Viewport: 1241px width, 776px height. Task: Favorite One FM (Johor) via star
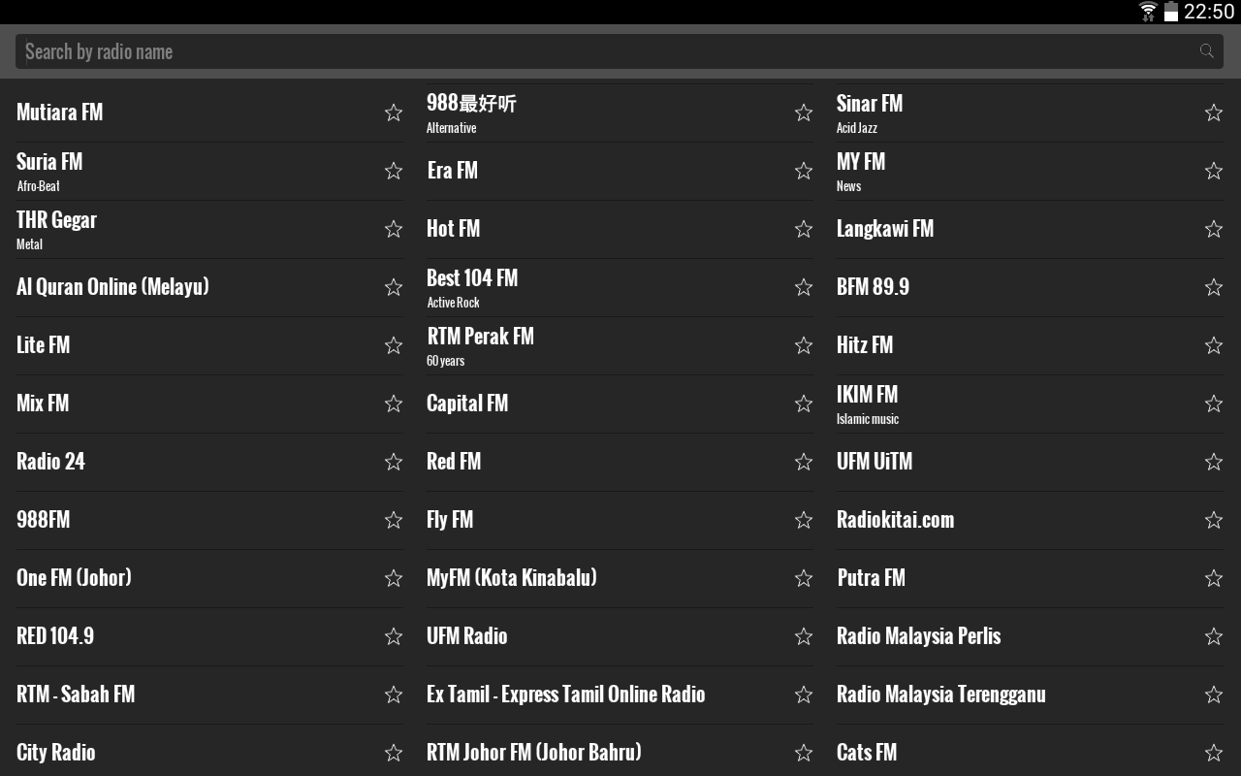tap(394, 578)
